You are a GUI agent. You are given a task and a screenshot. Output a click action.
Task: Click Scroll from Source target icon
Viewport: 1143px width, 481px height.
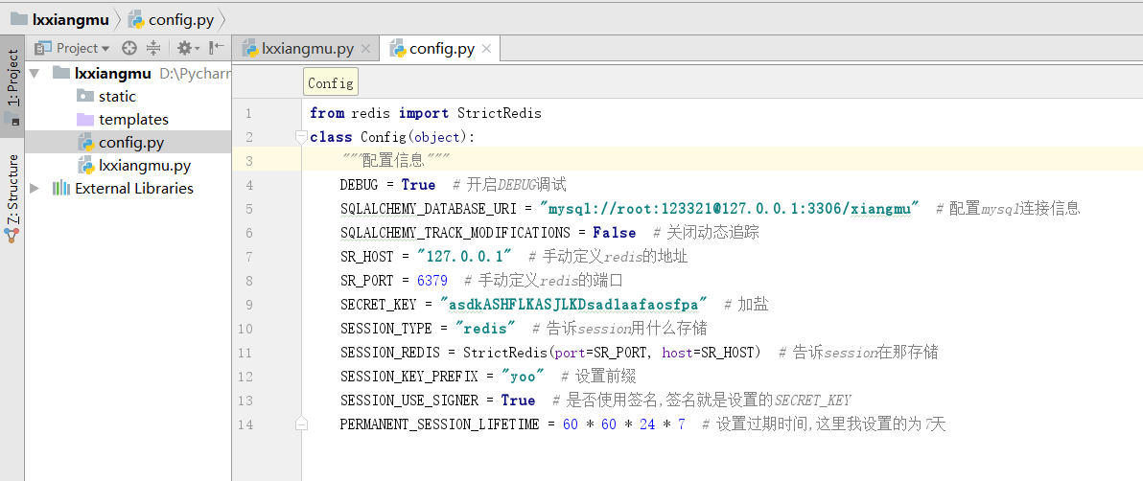[x=129, y=48]
